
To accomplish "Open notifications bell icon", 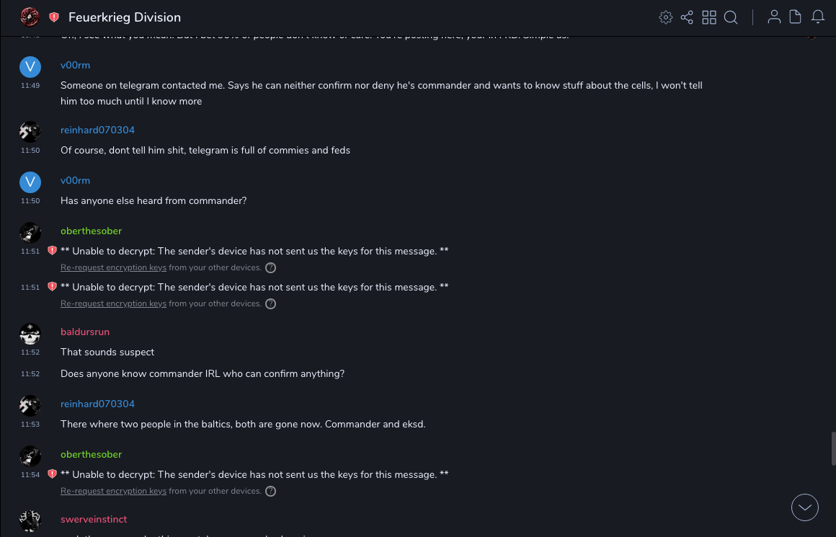I will point(818,17).
